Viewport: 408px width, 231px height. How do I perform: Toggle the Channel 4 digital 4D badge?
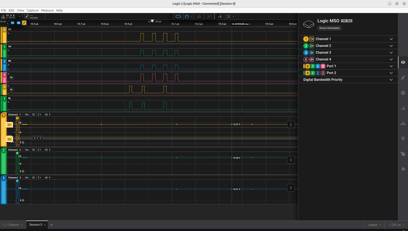pyautogui.click(x=312, y=59)
